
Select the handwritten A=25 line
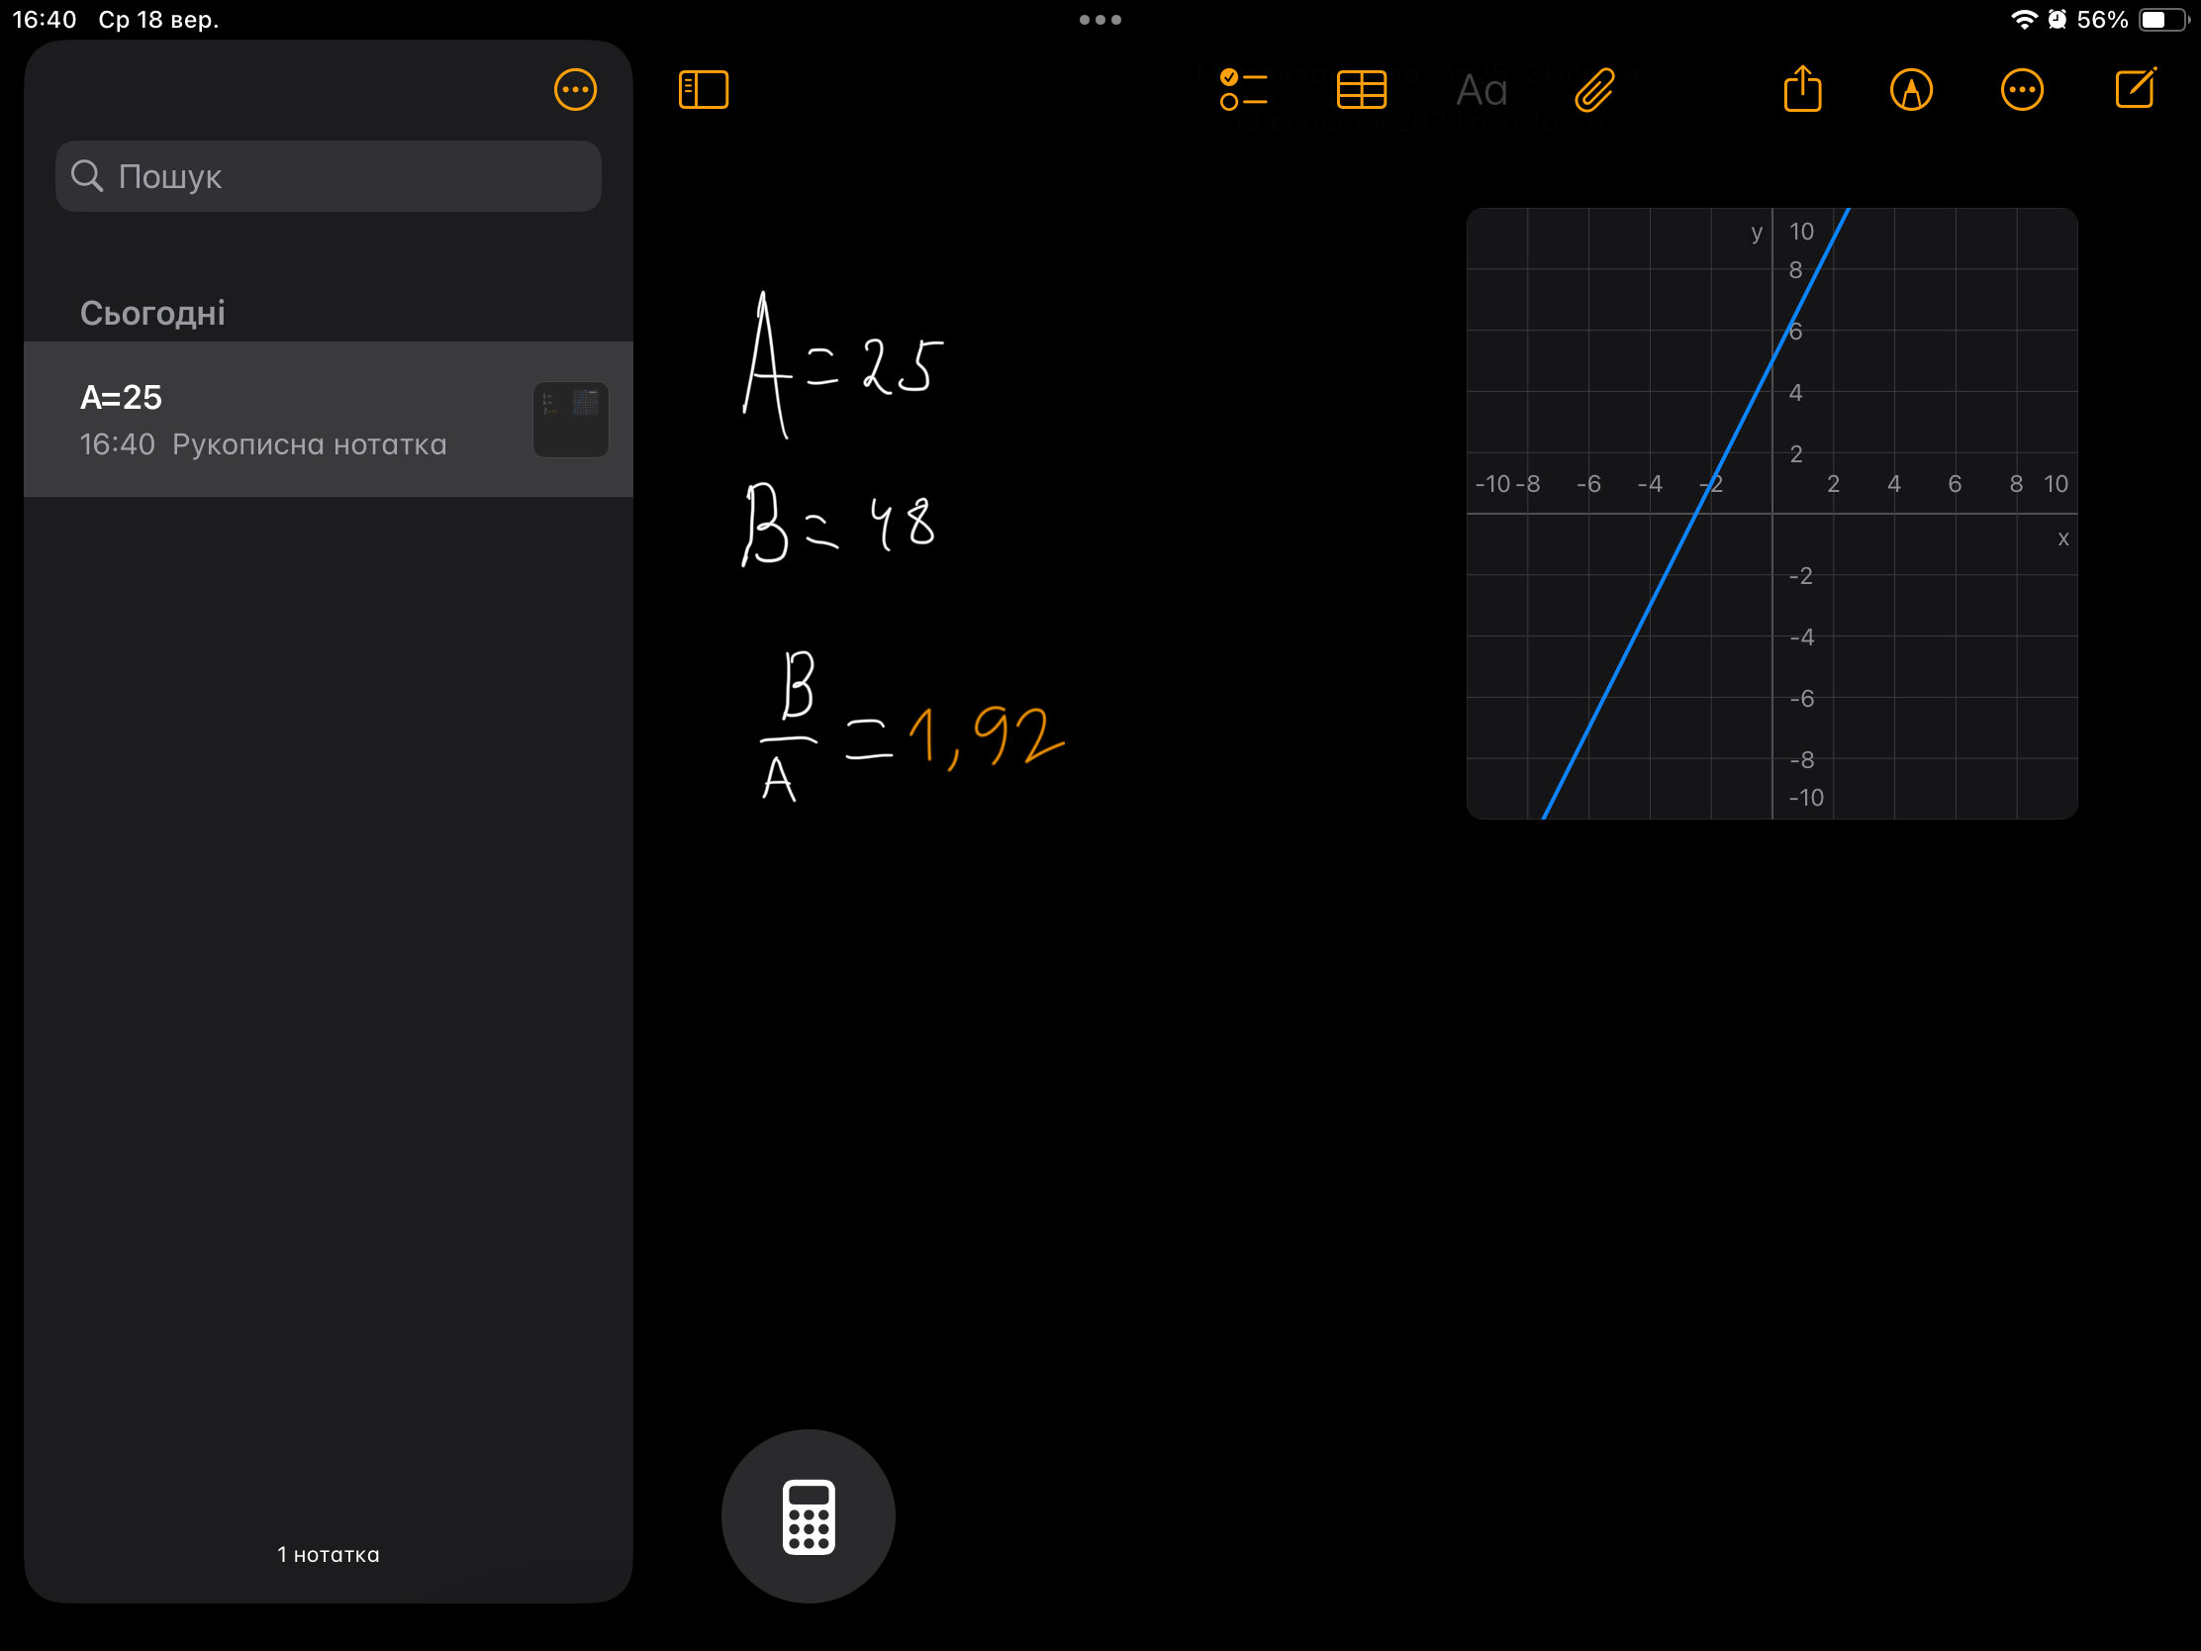point(843,364)
